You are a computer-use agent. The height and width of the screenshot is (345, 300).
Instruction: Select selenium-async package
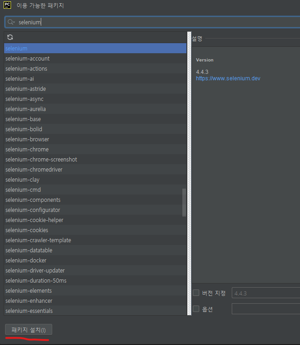[95, 99]
